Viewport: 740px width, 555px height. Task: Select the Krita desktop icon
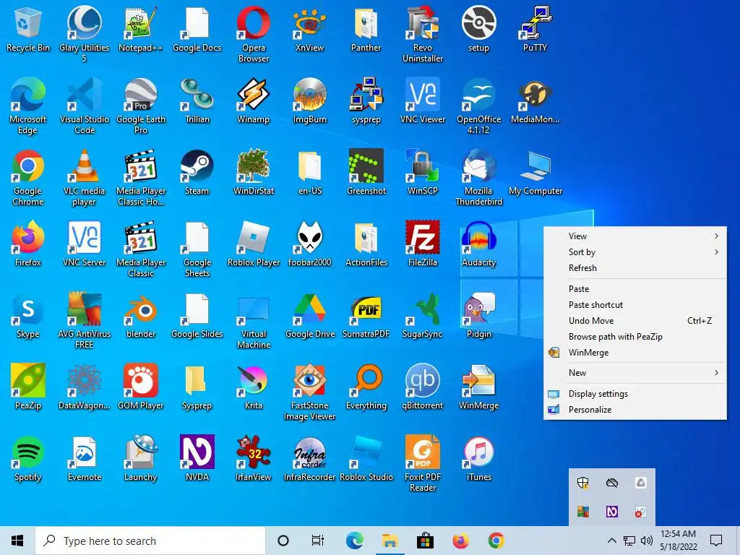tap(254, 387)
